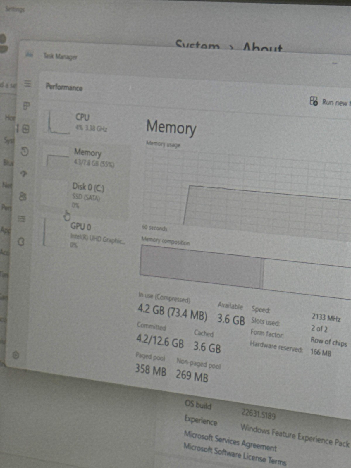
Task: Minimize the Task Manager window
Action: coord(335,63)
